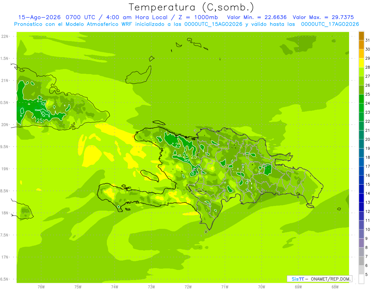This screenshot has height=291, width=376.
Task: Click the 25 contour label over eastern Cuba
Action: 40,100
